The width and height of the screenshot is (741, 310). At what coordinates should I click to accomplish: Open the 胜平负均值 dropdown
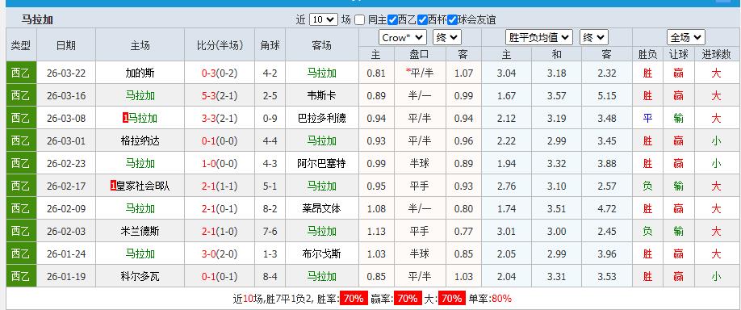pyautogui.click(x=539, y=37)
